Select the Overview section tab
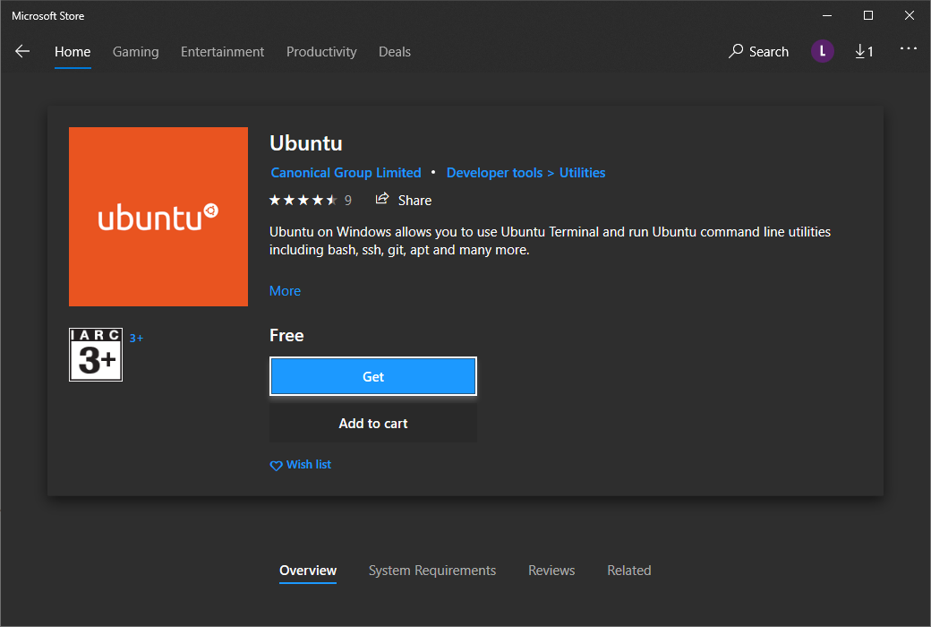This screenshot has height=627, width=931. tap(308, 571)
